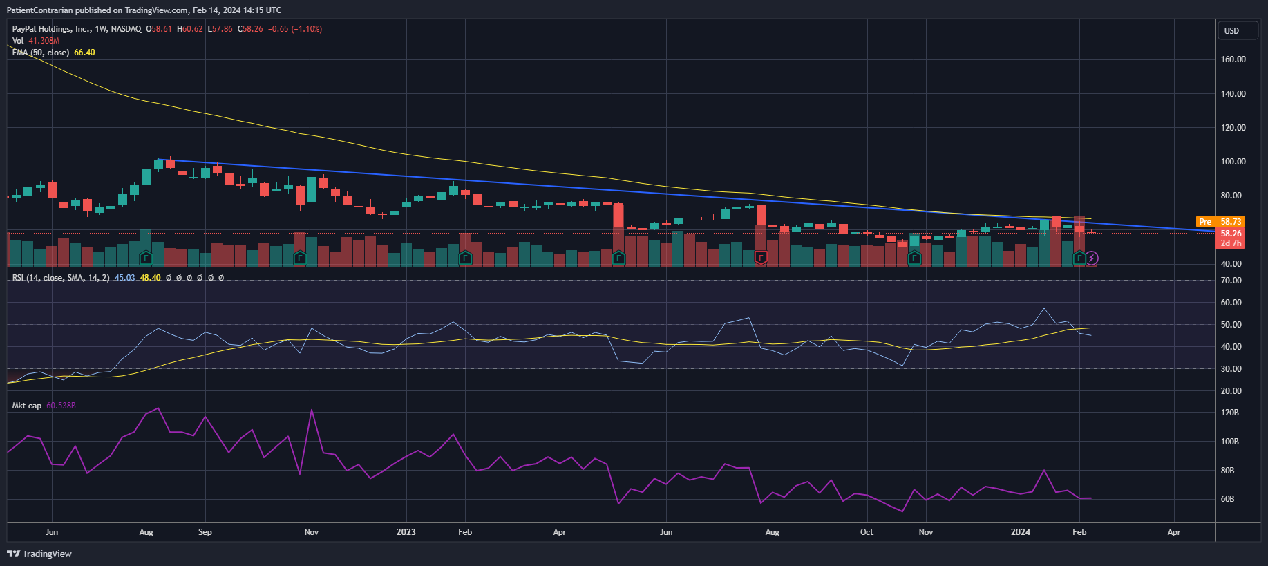Click the Oct label on the time axis
Image resolution: width=1268 pixels, height=566 pixels.
(x=867, y=532)
